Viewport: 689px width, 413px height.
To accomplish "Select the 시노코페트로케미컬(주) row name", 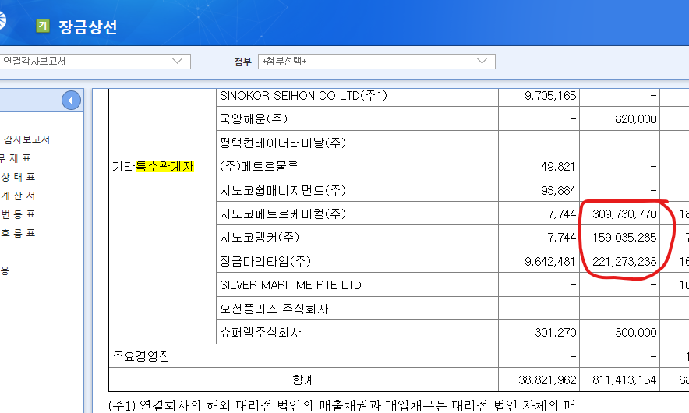I will (x=283, y=214).
